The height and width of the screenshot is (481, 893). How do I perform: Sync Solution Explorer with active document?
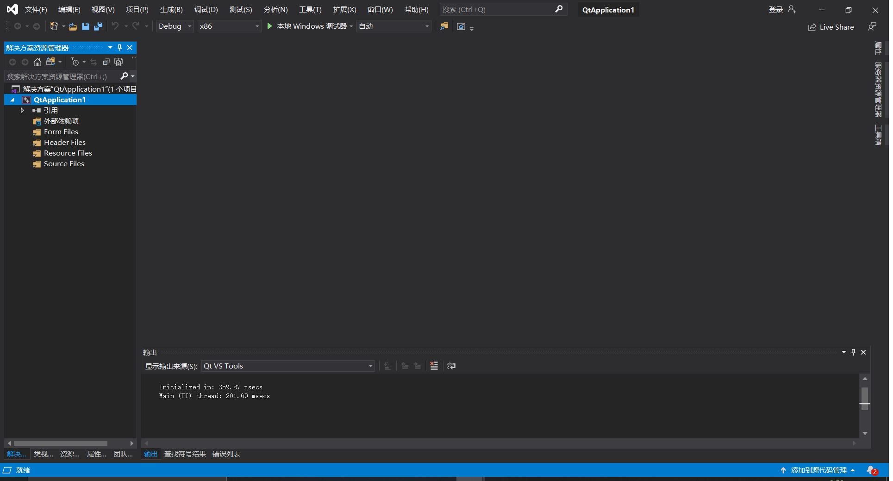coord(93,62)
